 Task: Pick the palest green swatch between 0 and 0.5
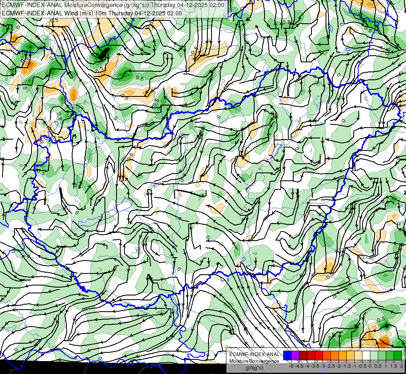click(x=374, y=355)
